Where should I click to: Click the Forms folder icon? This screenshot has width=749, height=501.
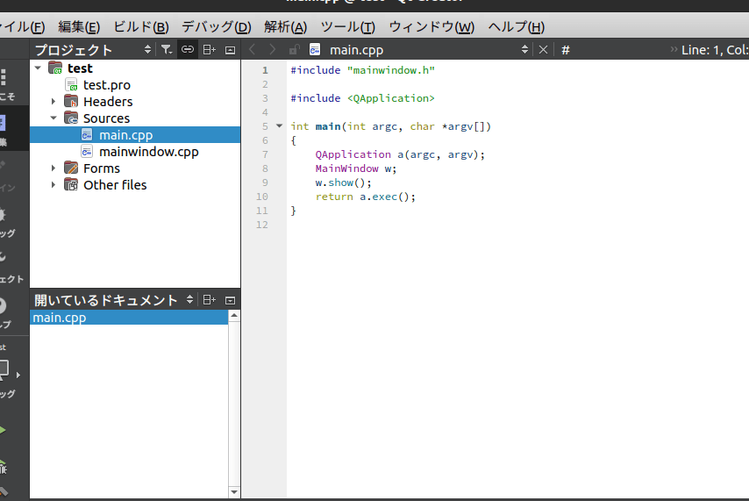71,168
